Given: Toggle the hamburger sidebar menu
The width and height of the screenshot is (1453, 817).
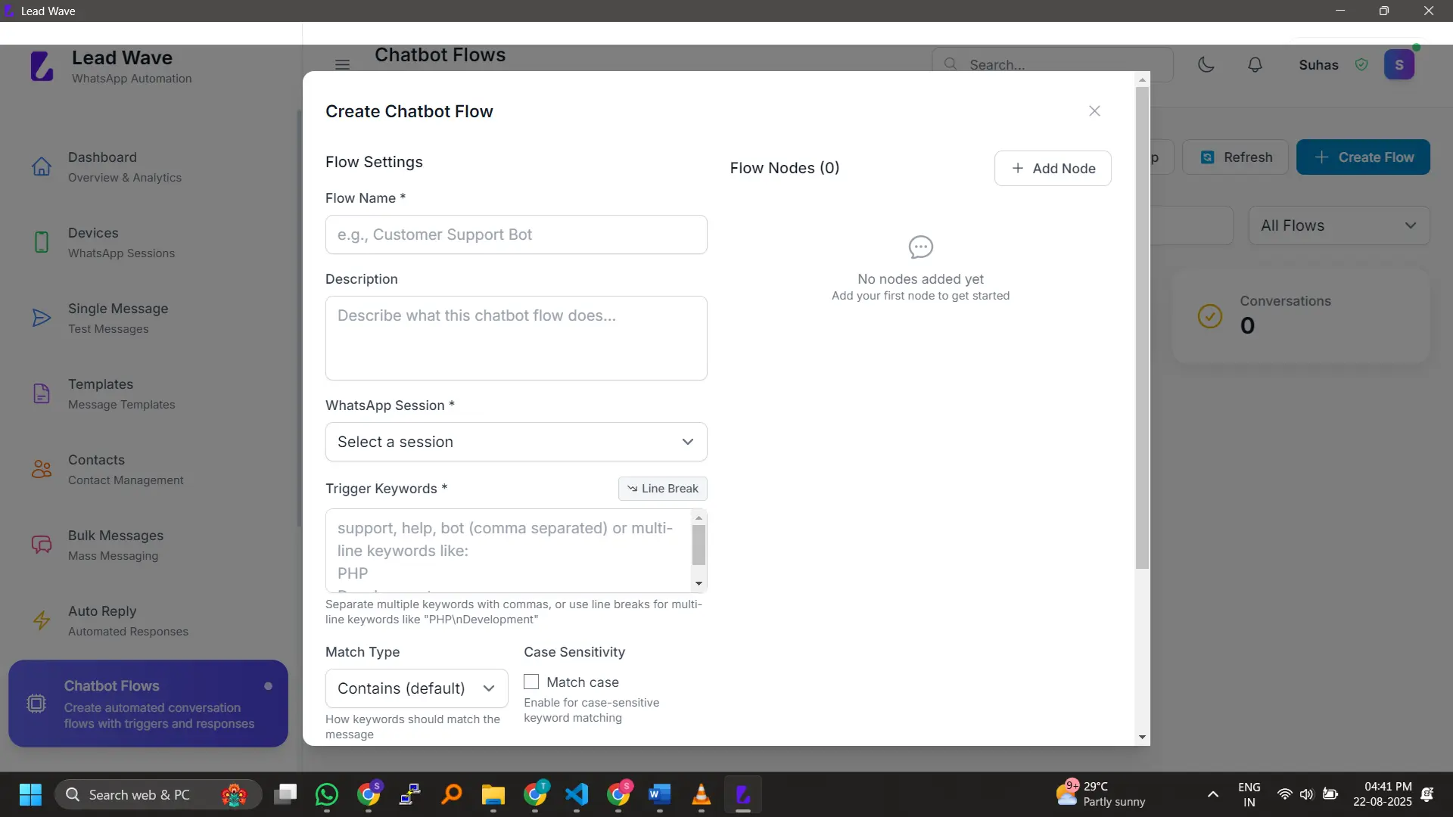Looking at the screenshot, I should click(x=342, y=65).
